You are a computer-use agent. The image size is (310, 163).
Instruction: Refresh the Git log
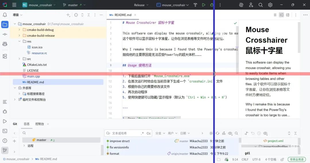(x=217, y=133)
